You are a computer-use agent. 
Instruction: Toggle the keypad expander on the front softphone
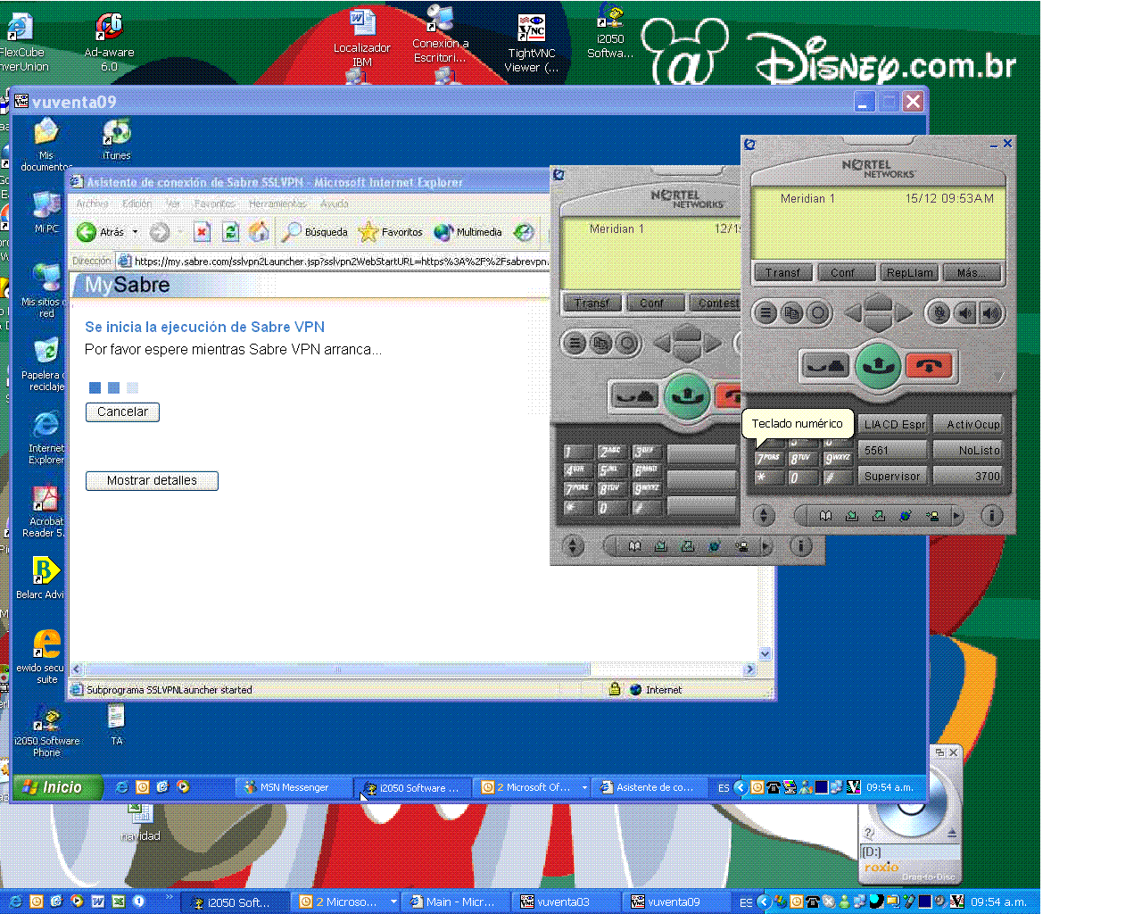pos(764,515)
